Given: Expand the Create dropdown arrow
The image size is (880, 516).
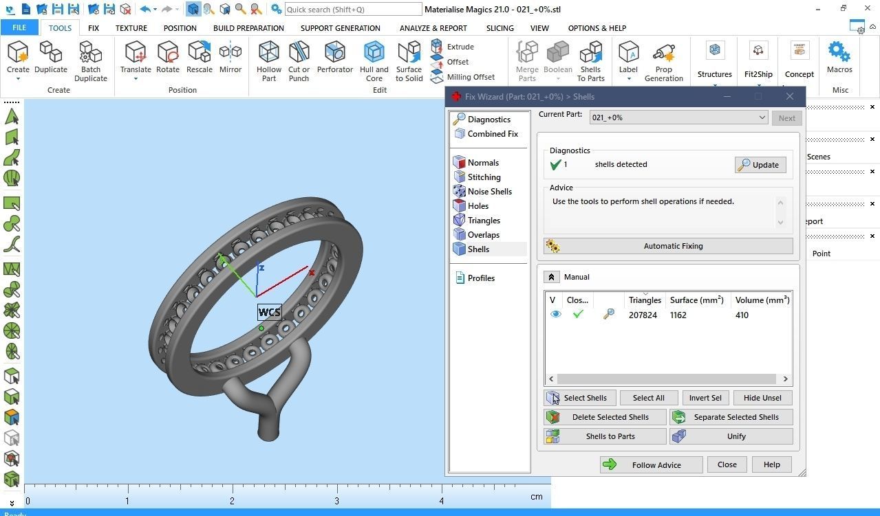Looking at the screenshot, I should coord(18,79).
